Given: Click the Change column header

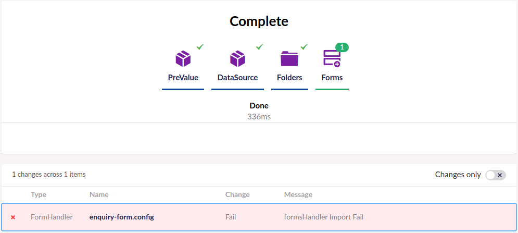Looking at the screenshot, I should click(x=237, y=194).
